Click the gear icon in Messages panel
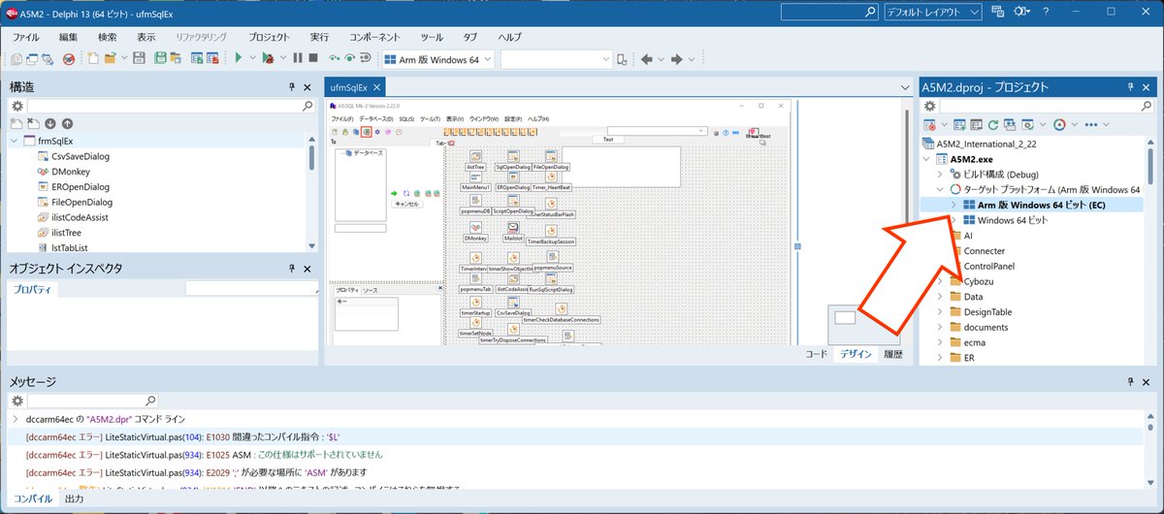 [x=16, y=400]
